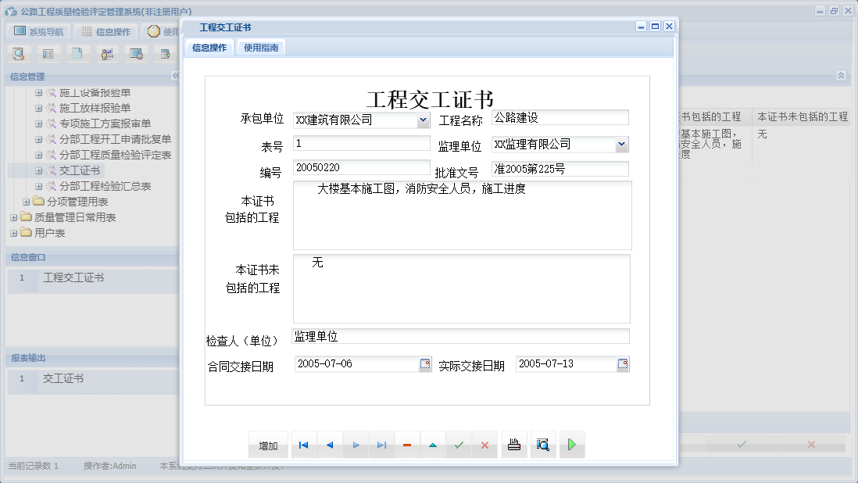This screenshot has width=858, height=483.
Task: Click the search icon in the left toolbar
Action: click(x=18, y=53)
